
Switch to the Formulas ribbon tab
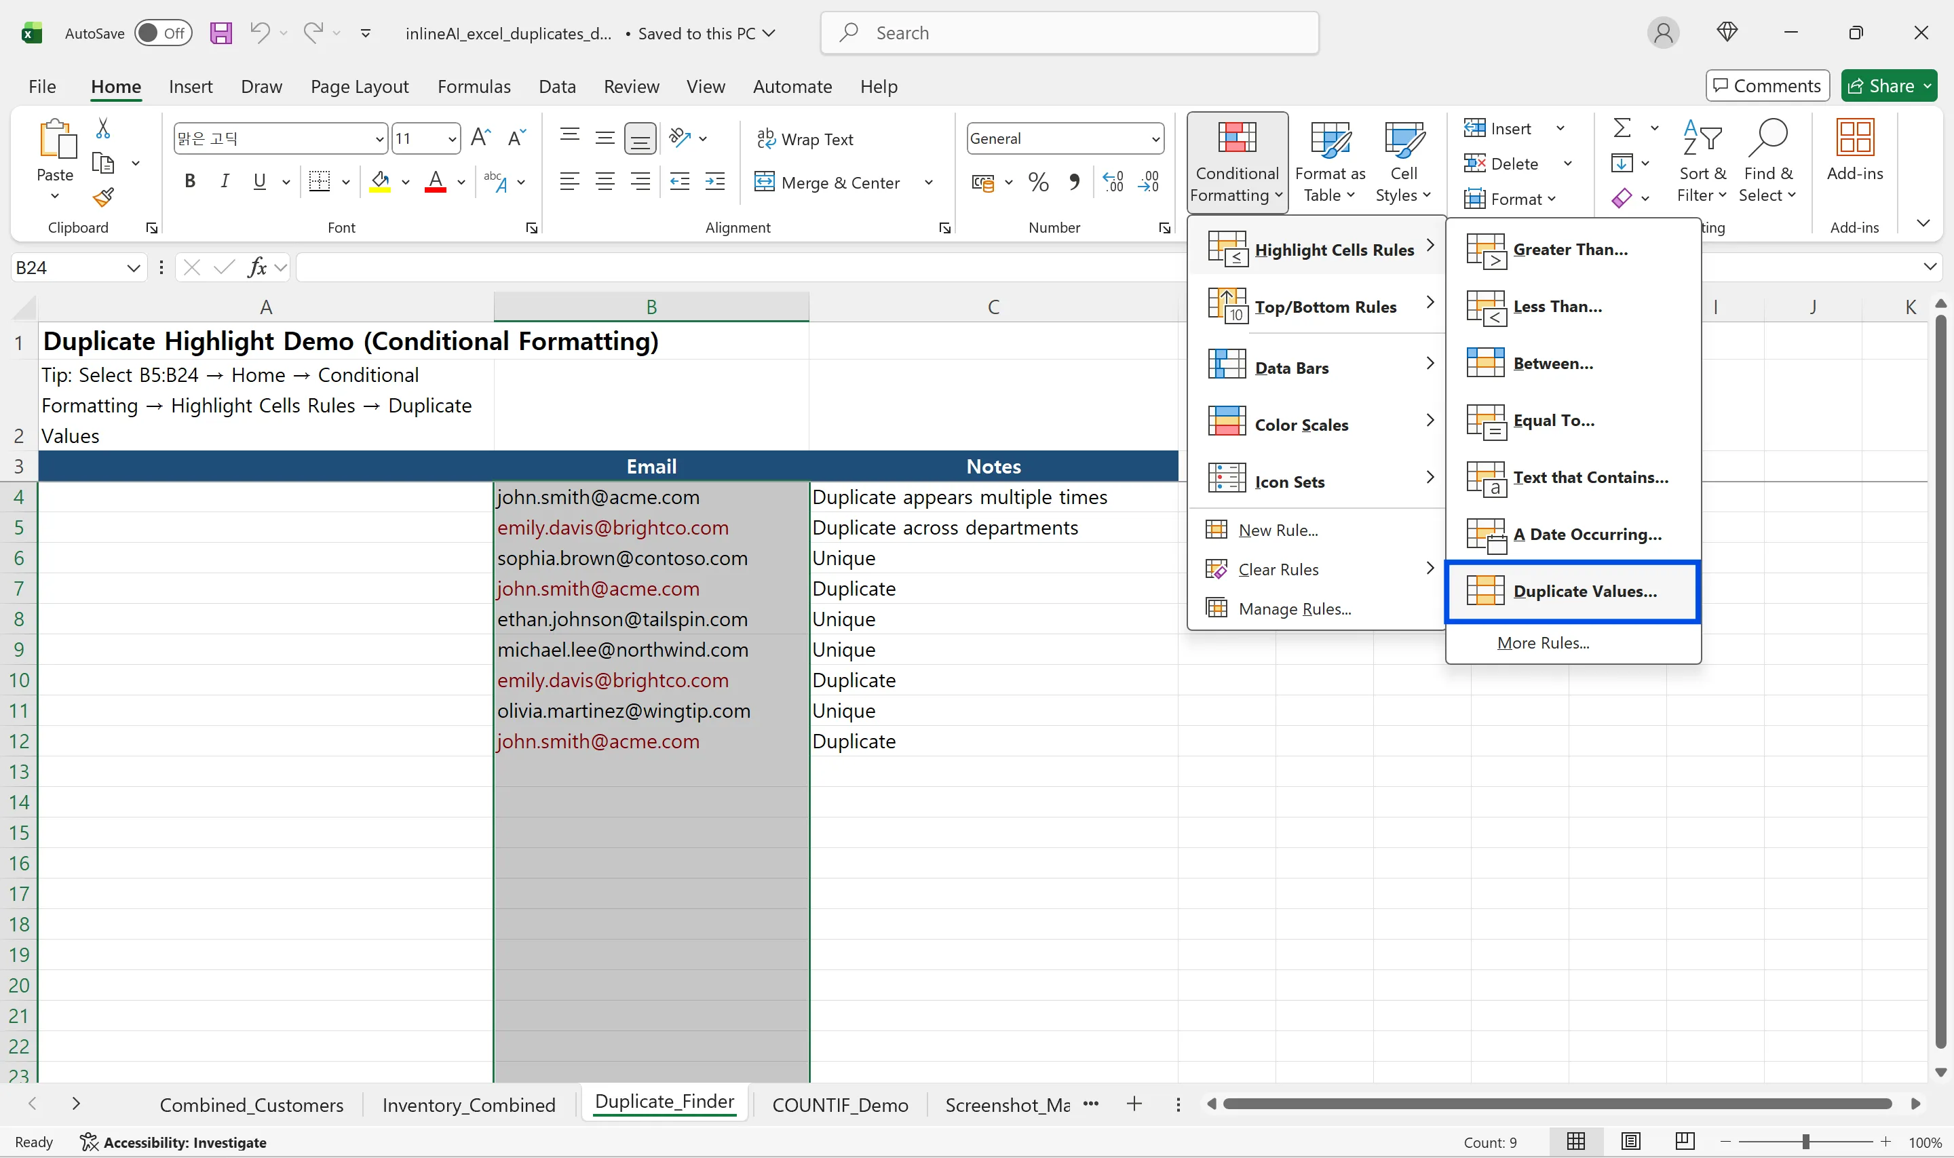(x=474, y=87)
